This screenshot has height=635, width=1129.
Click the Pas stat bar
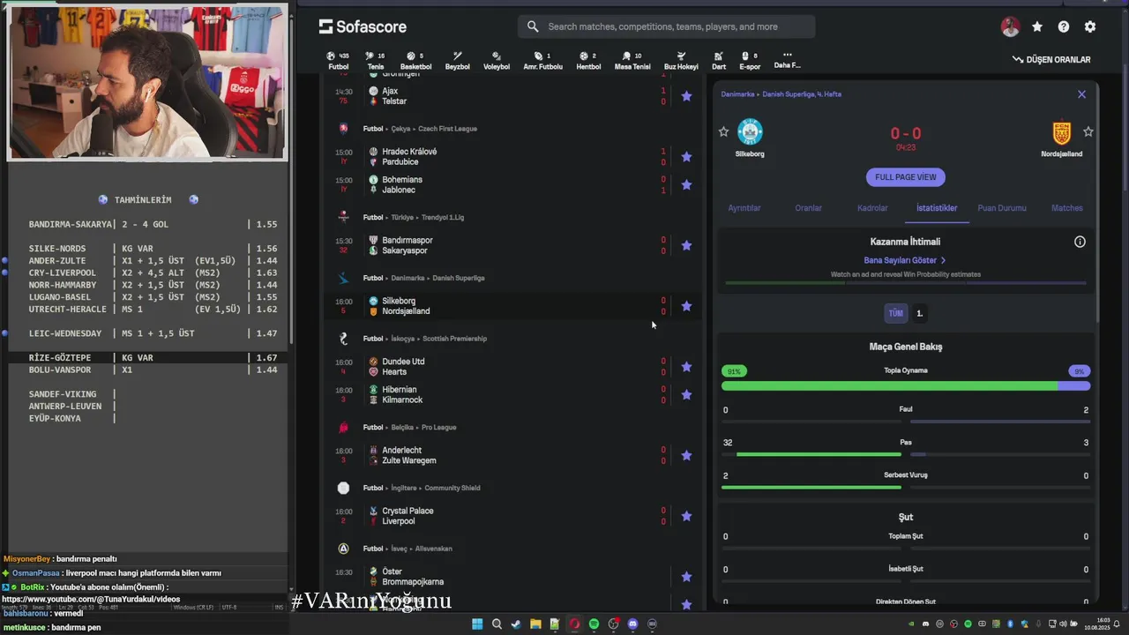point(906,454)
